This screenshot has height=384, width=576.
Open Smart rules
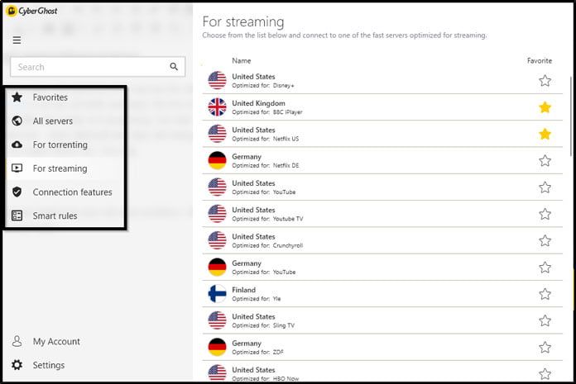55,216
